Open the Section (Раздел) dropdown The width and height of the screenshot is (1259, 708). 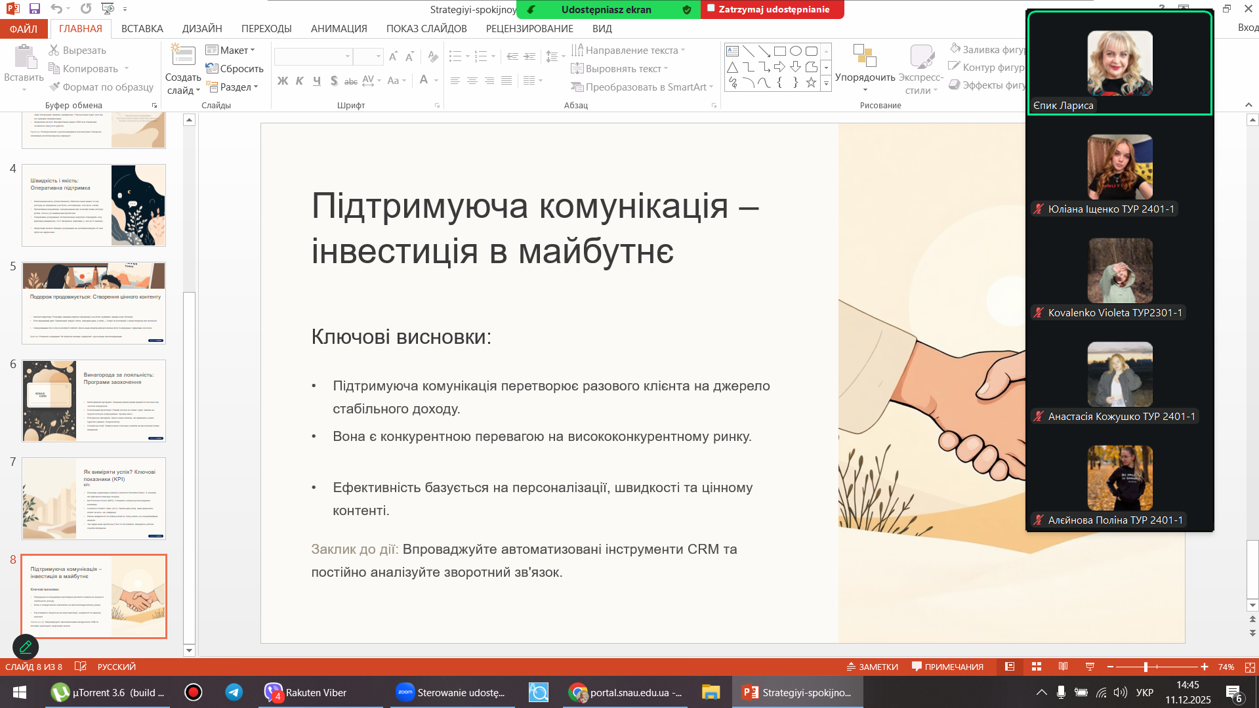(x=232, y=87)
